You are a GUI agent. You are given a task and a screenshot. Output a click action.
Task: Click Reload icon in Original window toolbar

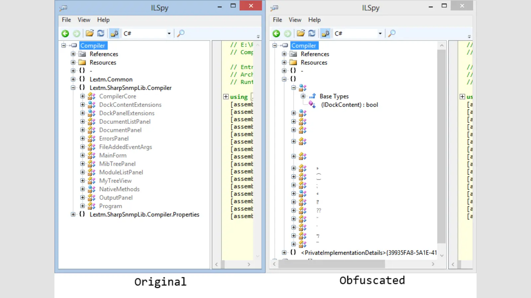click(101, 33)
